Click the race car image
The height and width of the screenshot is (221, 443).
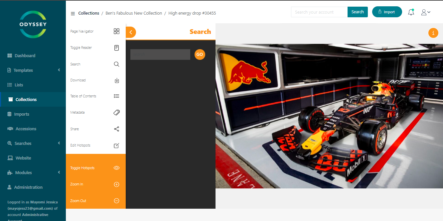point(329,116)
